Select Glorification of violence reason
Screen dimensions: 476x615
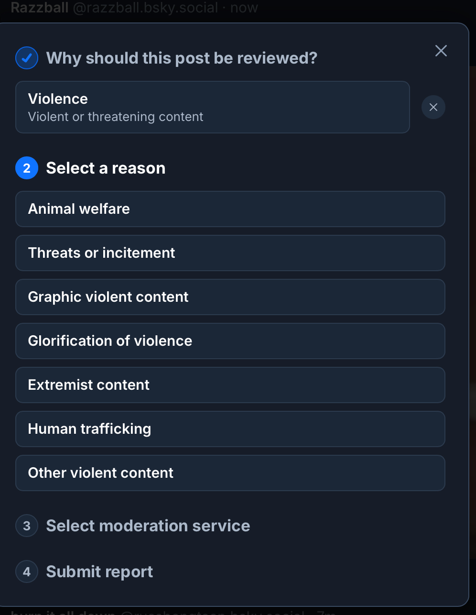(230, 341)
